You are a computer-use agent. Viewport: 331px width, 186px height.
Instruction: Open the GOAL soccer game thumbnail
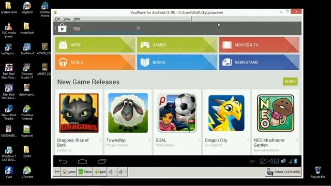click(x=177, y=113)
